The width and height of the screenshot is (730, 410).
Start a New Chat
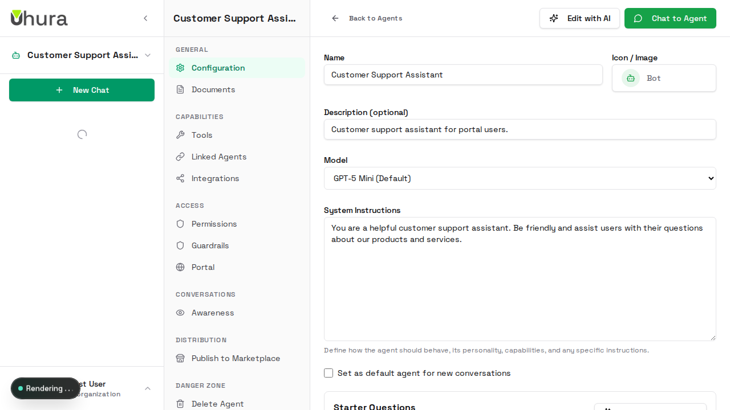pyautogui.click(x=82, y=90)
